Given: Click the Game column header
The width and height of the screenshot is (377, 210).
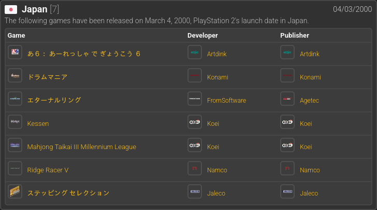Looking at the screenshot, I should (x=17, y=36).
